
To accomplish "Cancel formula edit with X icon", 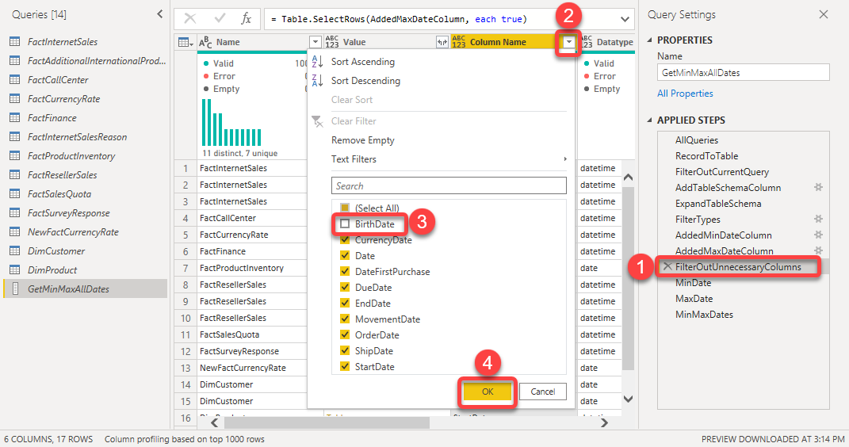I will coord(190,19).
